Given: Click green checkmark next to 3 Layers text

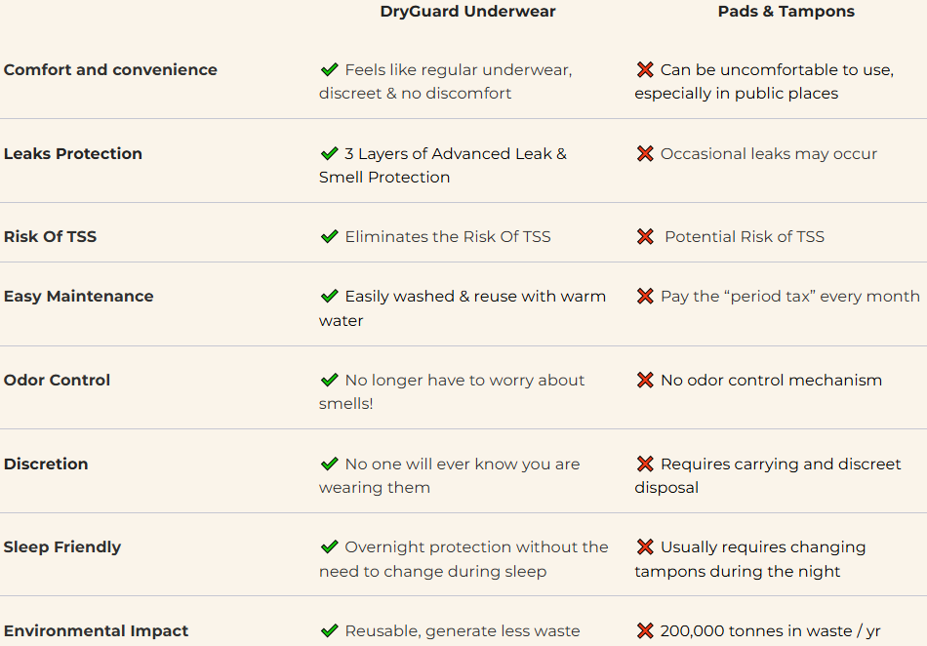Looking at the screenshot, I should click(329, 153).
